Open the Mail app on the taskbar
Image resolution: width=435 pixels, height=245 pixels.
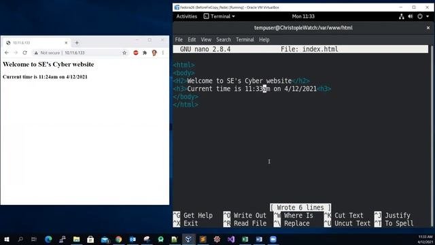point(105,239)
